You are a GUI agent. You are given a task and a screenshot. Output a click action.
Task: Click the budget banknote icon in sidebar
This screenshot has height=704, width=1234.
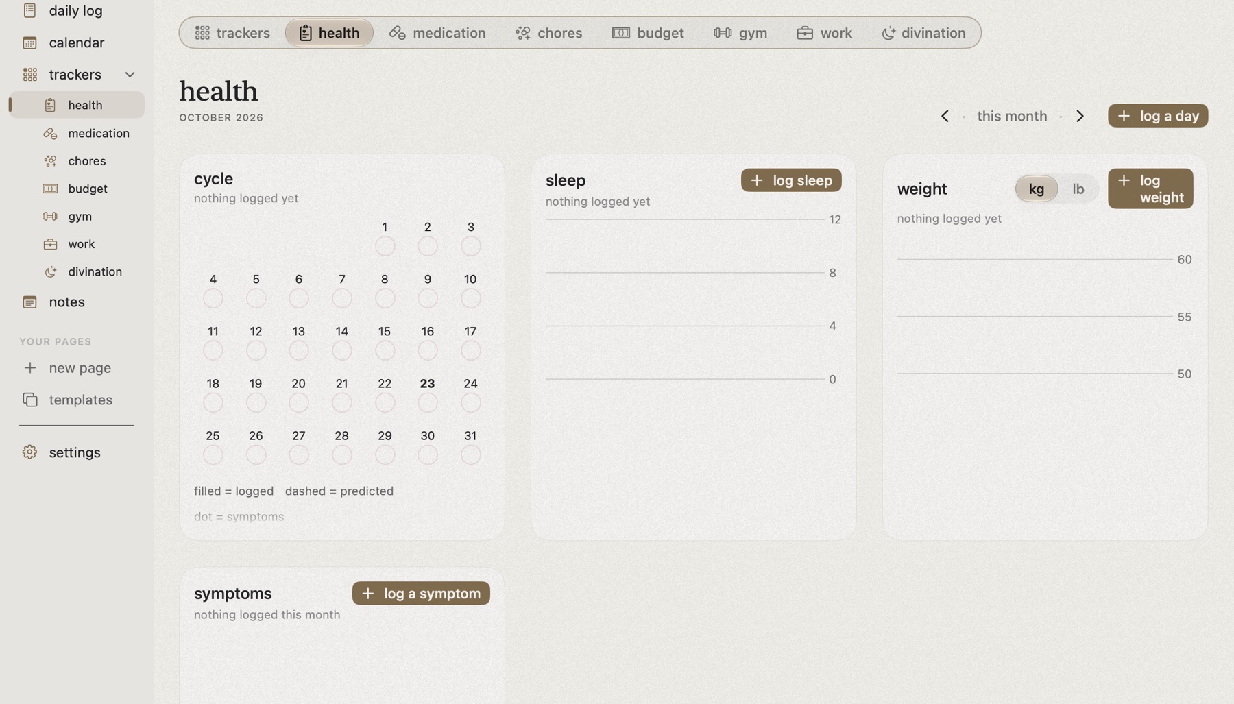pyautogui.click(x=50, y=189)
